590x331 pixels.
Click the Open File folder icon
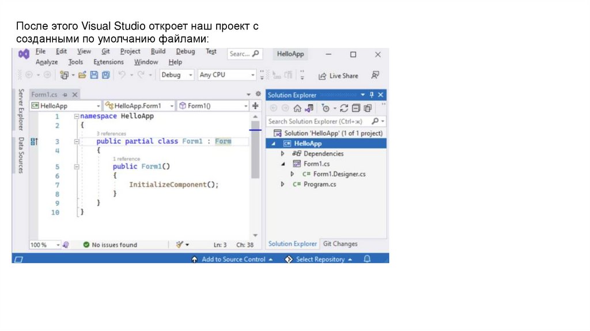click(x=82, y=75)
